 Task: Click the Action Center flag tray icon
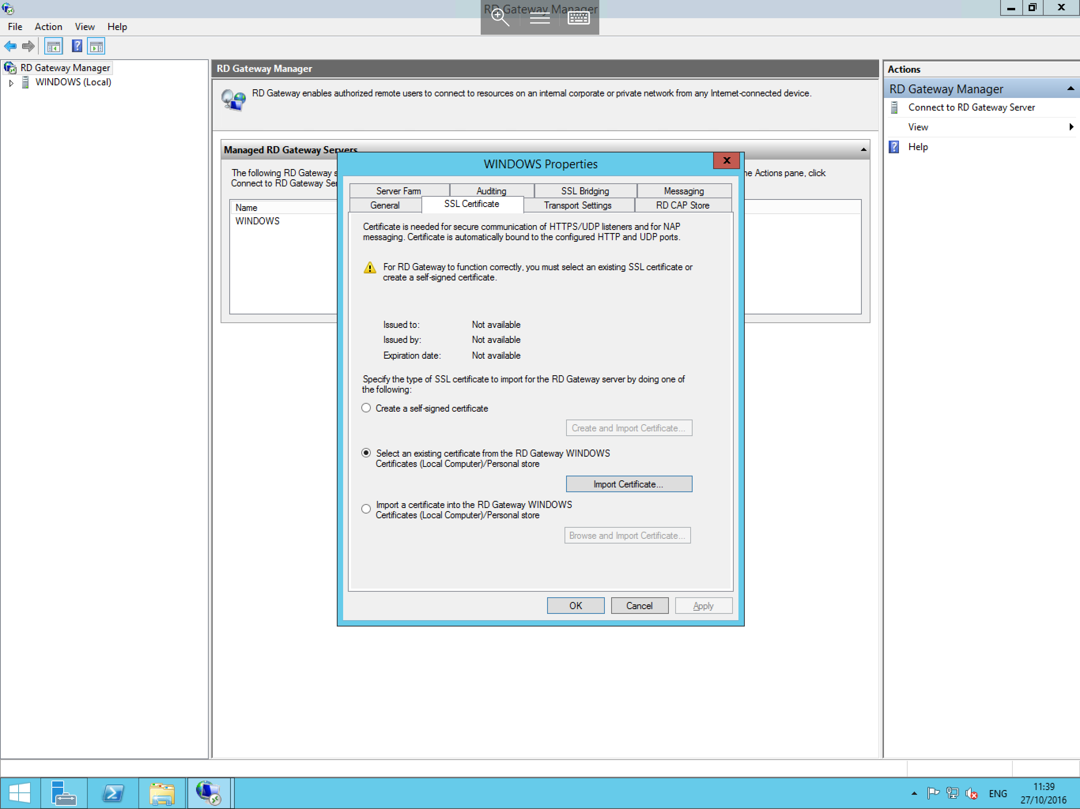tap(933, 793)
